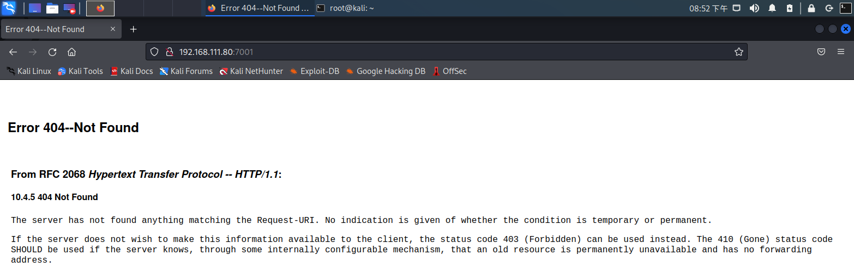Viewport: 854px width, 267px height.
Task: Close the Error 404--Not Found tab
Action: coord(113,29)
